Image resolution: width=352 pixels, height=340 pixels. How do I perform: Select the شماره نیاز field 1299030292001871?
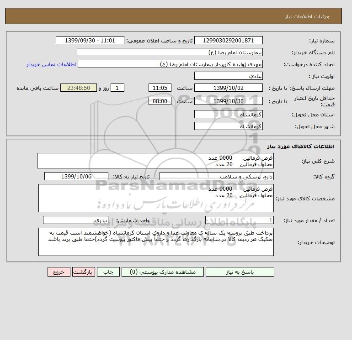228,40
